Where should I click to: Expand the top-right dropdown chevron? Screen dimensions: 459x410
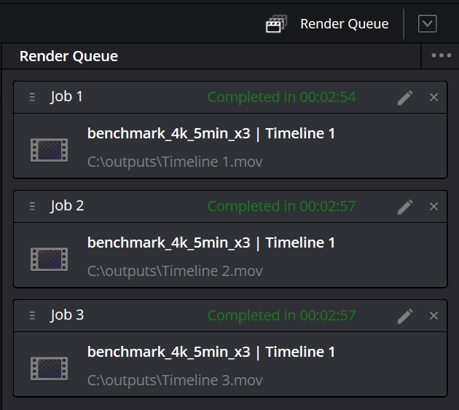[x=427, y=24]
